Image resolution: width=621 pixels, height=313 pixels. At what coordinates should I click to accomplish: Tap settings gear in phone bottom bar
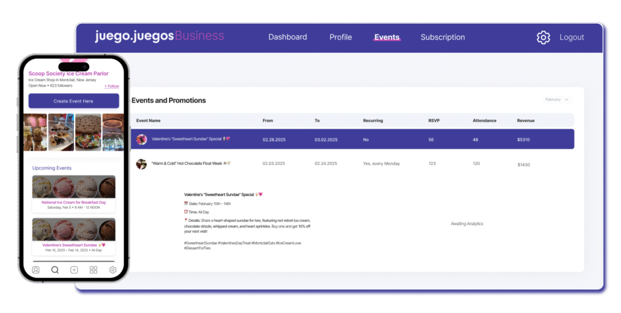click(112, 270)
